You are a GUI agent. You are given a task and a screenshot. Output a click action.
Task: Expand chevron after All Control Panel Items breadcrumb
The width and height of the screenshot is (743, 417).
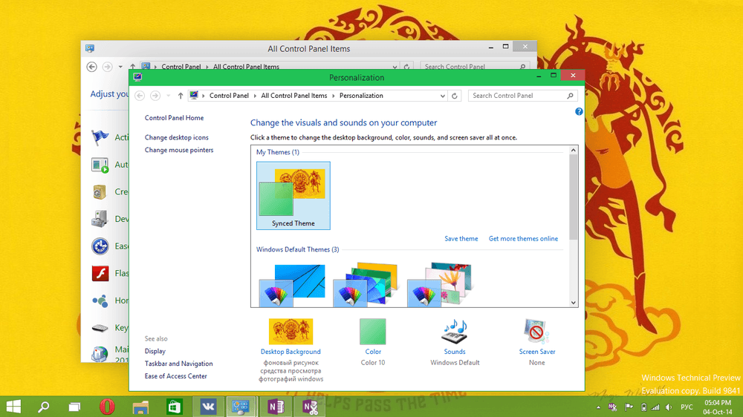333,96
